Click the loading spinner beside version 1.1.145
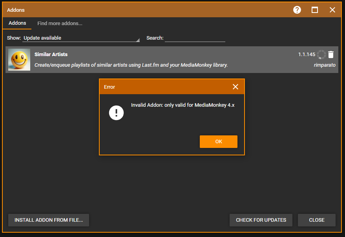Viewport: 345px width, 237px height. pyautogui.click(x=321, y=55)
